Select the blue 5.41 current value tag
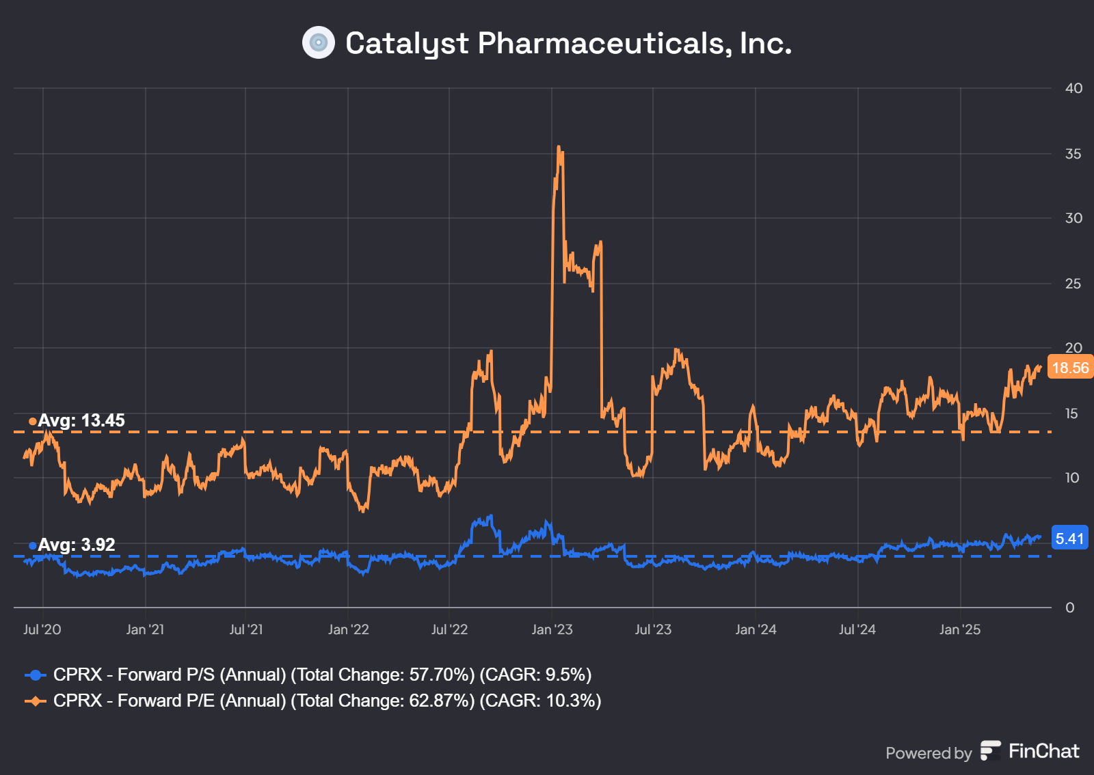 [1070, 539]
